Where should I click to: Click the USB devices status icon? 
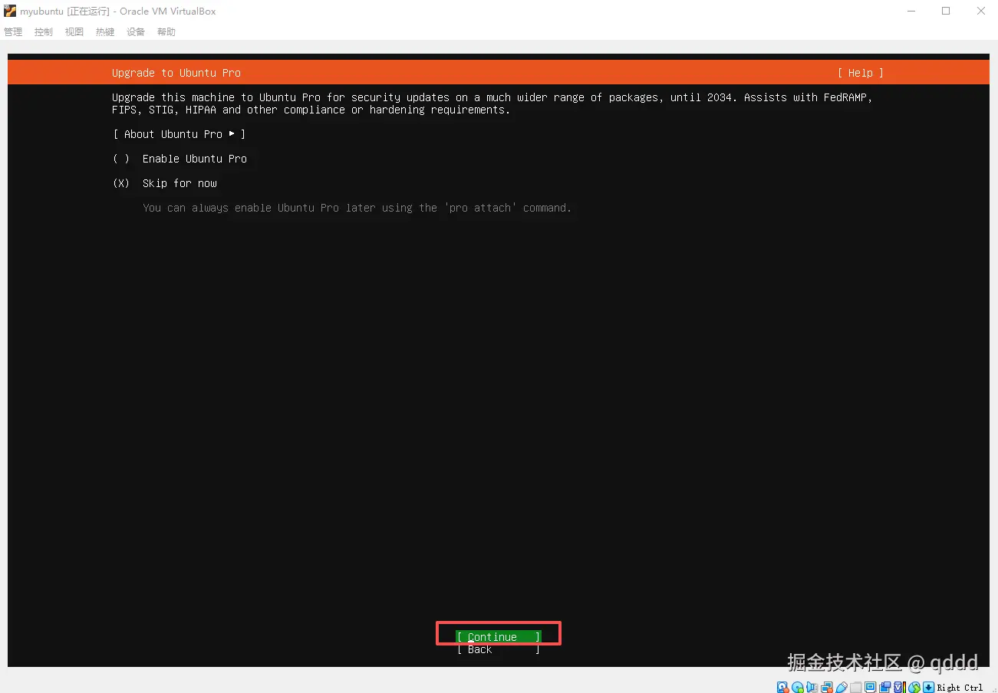coord(842,687)
